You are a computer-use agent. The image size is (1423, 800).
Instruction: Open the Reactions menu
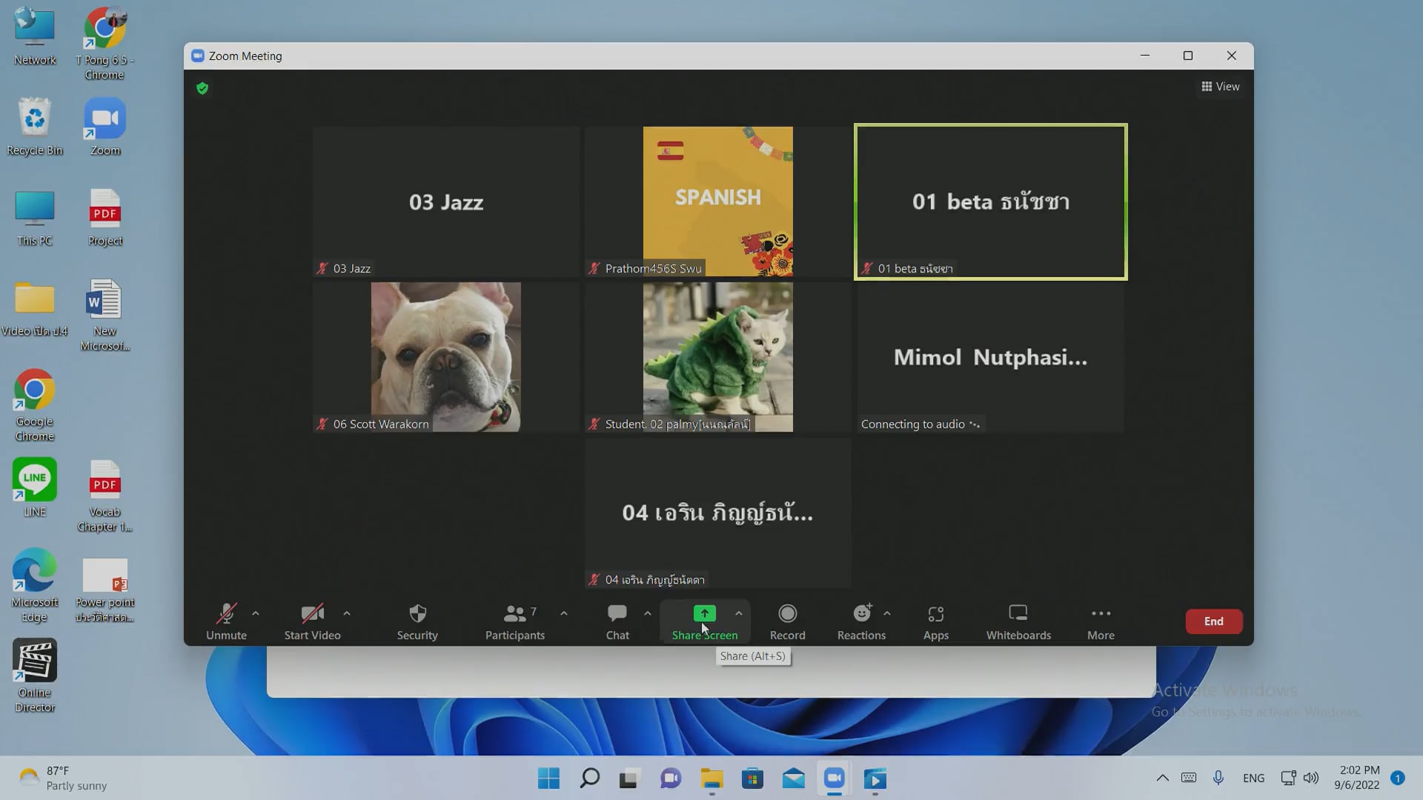tap(861, 621)
